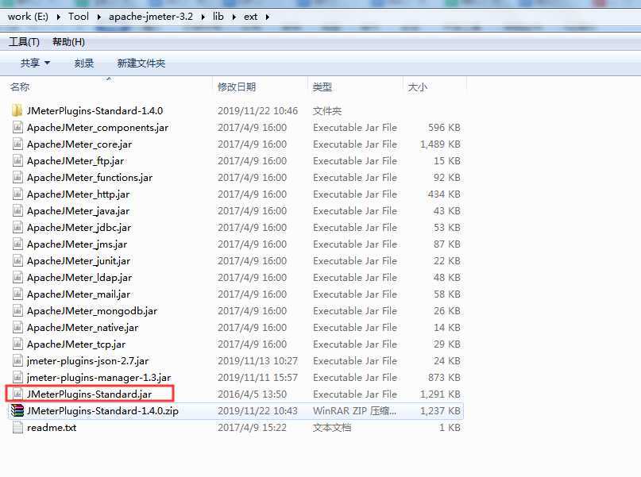Click the ApacheJMeter_junit.jar file icon
Image resolution: width=641 pixels, height=477 pixels.
17,261
